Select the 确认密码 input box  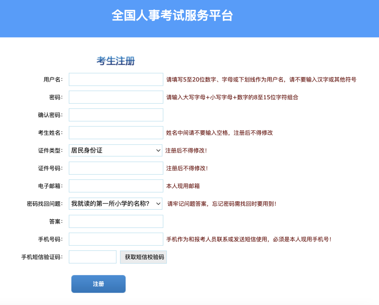[x=116, y=115]
